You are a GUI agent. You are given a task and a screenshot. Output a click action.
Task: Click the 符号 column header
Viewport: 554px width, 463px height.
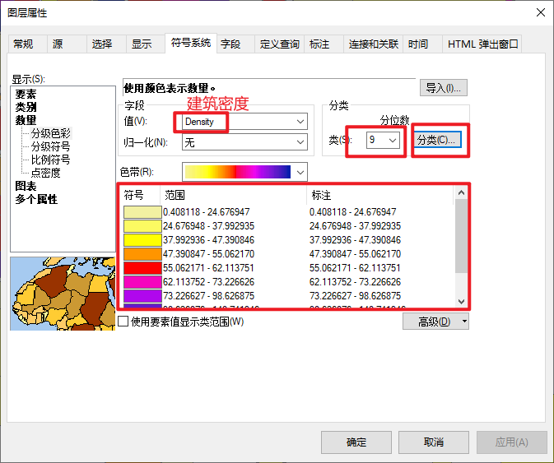point(135,196)
